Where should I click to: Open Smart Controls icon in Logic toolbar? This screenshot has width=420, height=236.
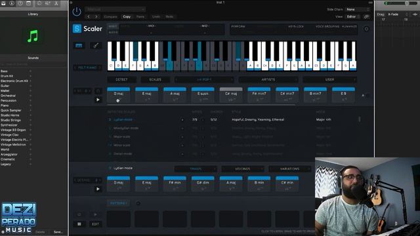(39, 3)
